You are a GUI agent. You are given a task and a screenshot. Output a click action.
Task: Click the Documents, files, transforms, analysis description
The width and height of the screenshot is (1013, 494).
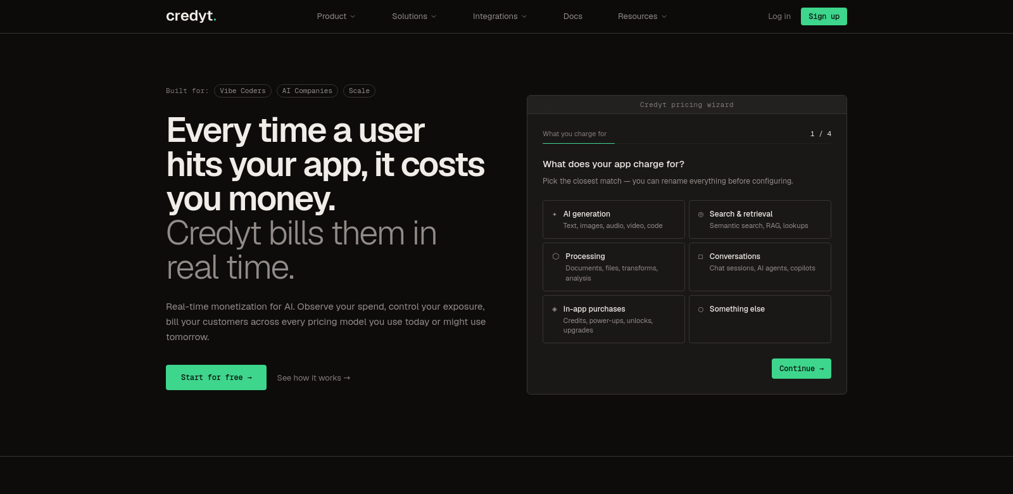[x=612, y=273]
